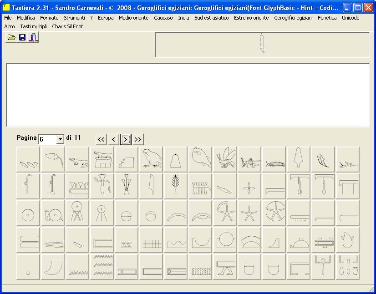Open the Altro menu
The image size is (376, 294).
click(10, 26)
